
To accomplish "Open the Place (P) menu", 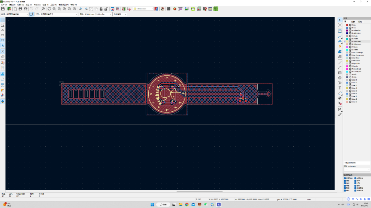I will point(29,5).
